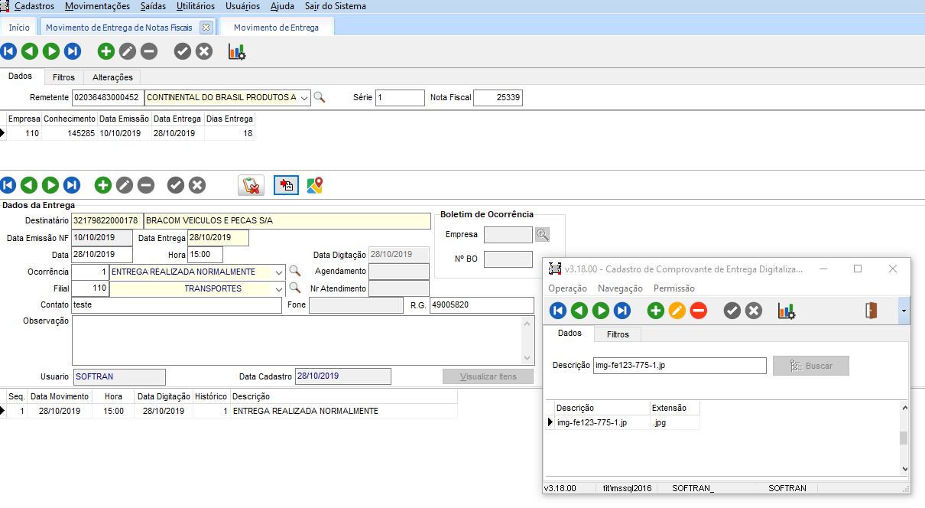Add new record with top green plus

tap(106, 52)
